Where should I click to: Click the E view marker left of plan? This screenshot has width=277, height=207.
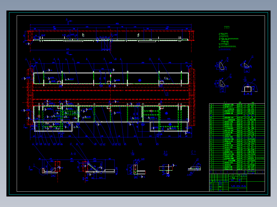[x=25, y=126]
